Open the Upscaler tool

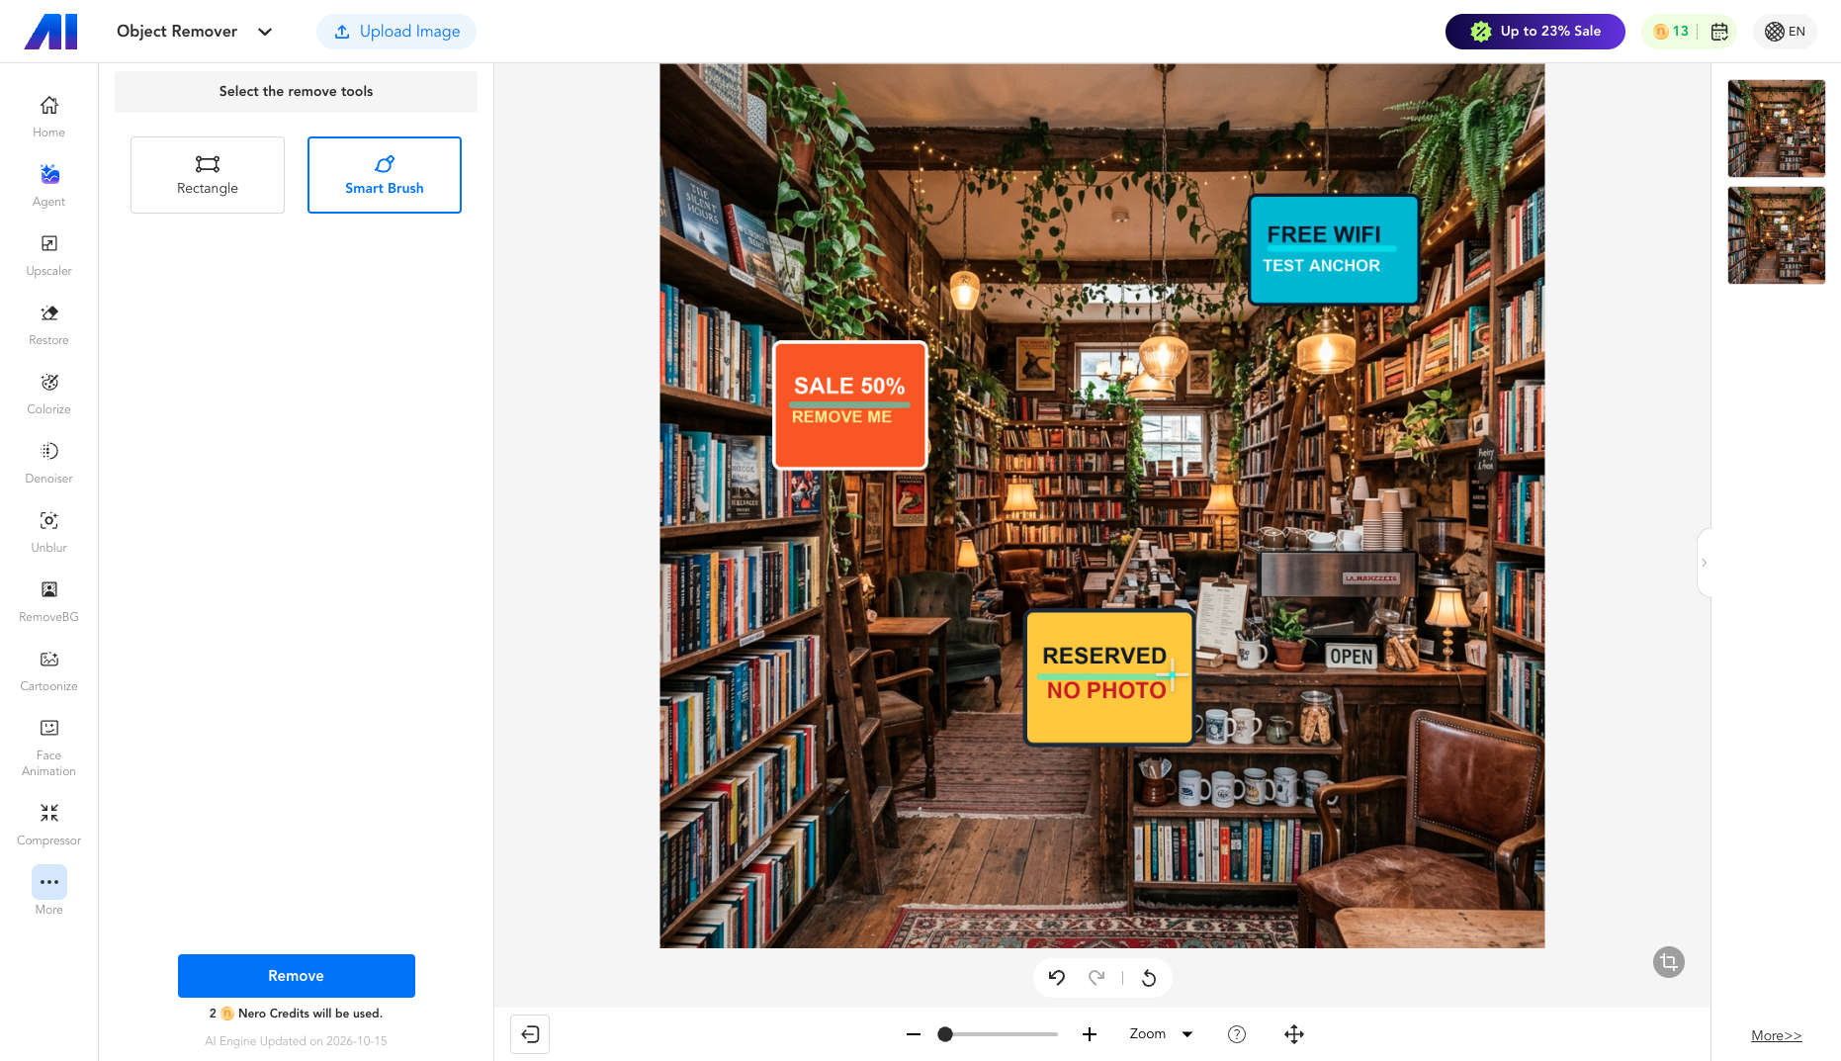pyautogui.click(x=48, y=255)
